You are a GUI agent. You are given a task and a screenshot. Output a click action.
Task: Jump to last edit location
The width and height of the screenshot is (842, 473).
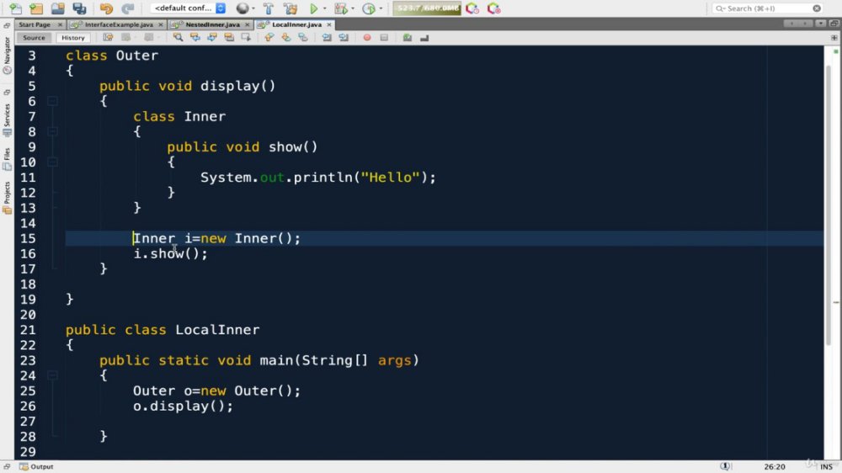click(x=108, y=38)
